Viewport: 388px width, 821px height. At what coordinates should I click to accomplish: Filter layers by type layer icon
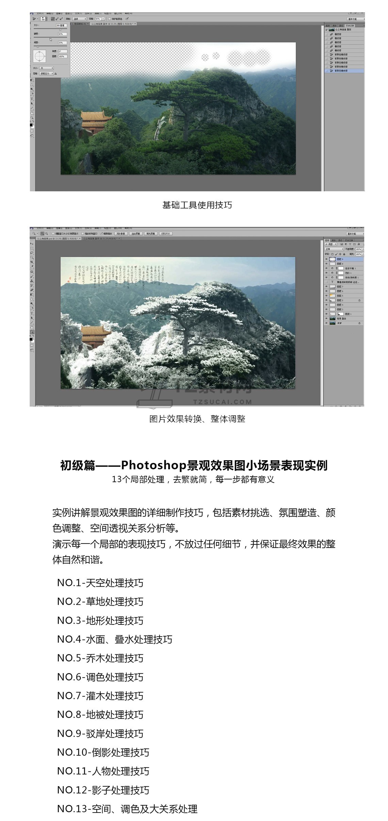[x=350, y=244]
